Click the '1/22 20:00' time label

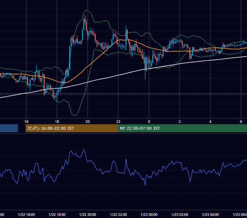pyautogui.click(x=88, y=214)
